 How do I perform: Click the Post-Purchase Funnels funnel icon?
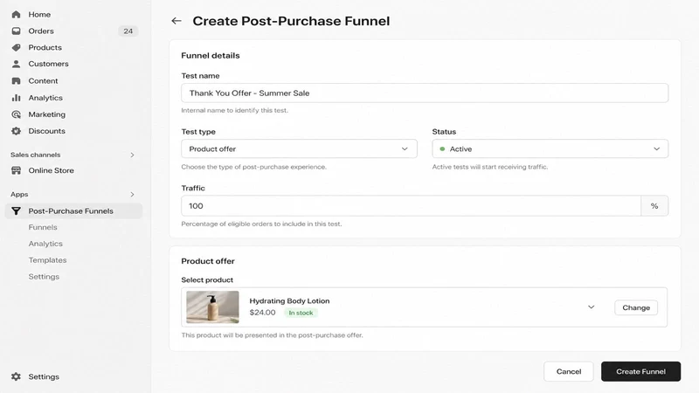coord(16,210)
